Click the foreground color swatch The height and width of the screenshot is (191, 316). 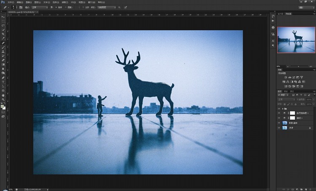2,106
